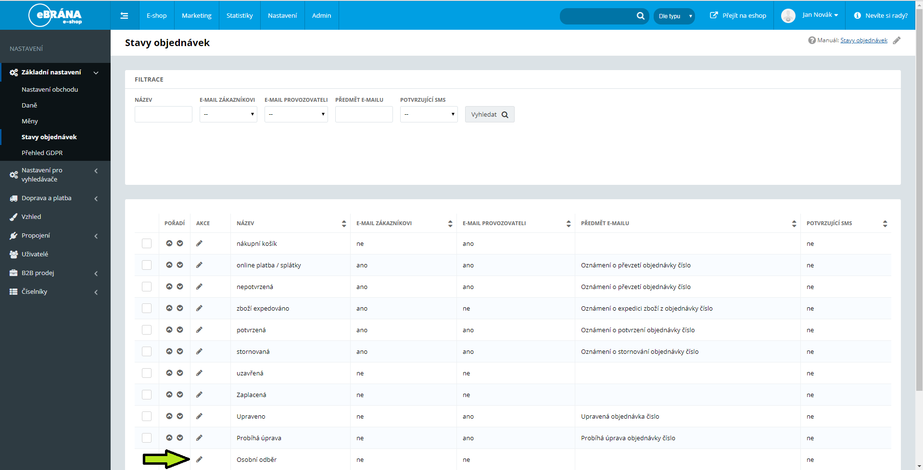Tick the checkbox for 'zboží expedováno'

147,308
